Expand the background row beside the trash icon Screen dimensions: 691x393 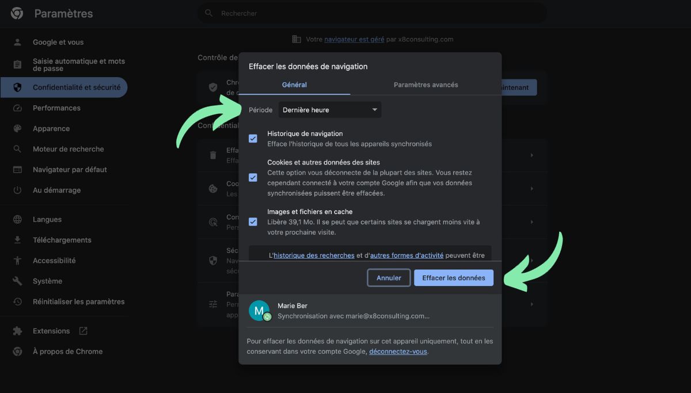click(531, 155)
